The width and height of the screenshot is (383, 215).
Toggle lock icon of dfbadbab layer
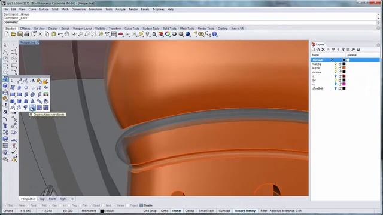(340, 88)
